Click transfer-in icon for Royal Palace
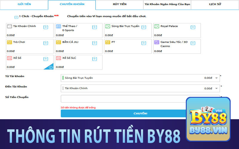Viewport: 239px width, 149px height. click(x=193, y=27)
